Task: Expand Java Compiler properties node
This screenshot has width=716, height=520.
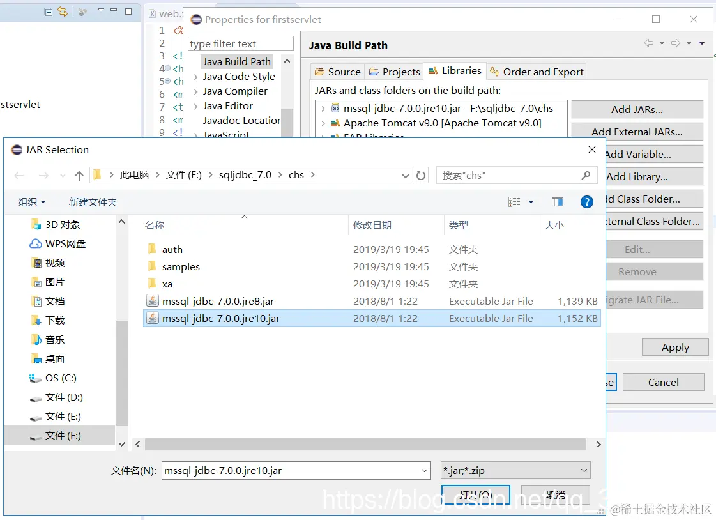Action: (196, 91)
